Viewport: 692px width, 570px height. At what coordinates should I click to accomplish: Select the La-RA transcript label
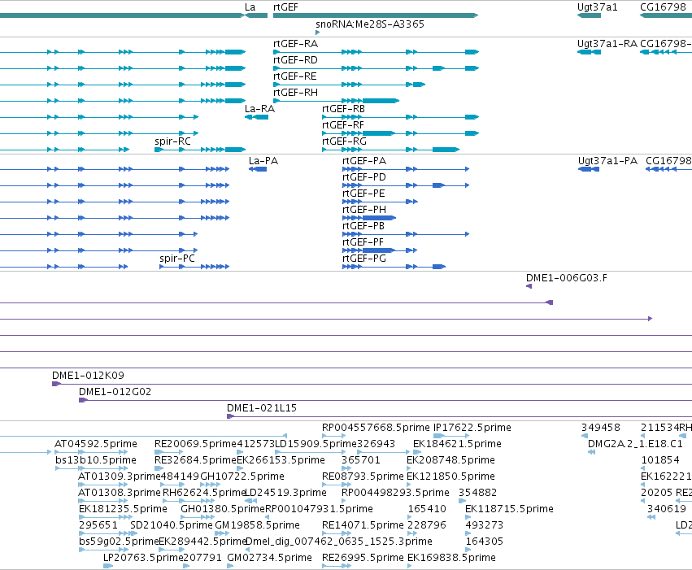point(260,109)
